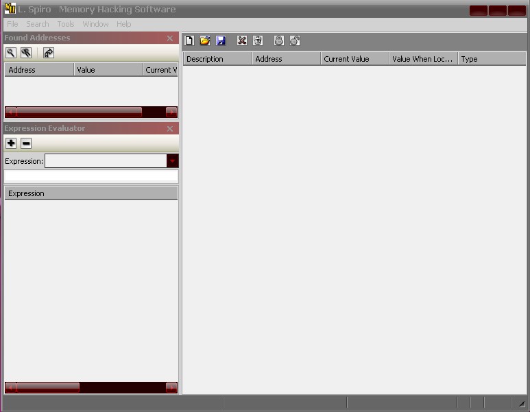This screenshot has height=412, width=530.
Task: Open the Search menu
Action: click(38, 24)
